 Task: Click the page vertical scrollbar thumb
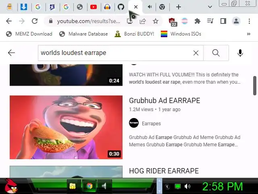(x=254, y=86)
